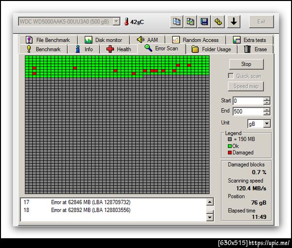The height and width of the screenshot is (248, 292).
Task: Open the Extra tests tab
Action: point(250,40)
